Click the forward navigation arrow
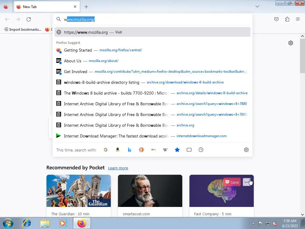 [x=18, y=19]
